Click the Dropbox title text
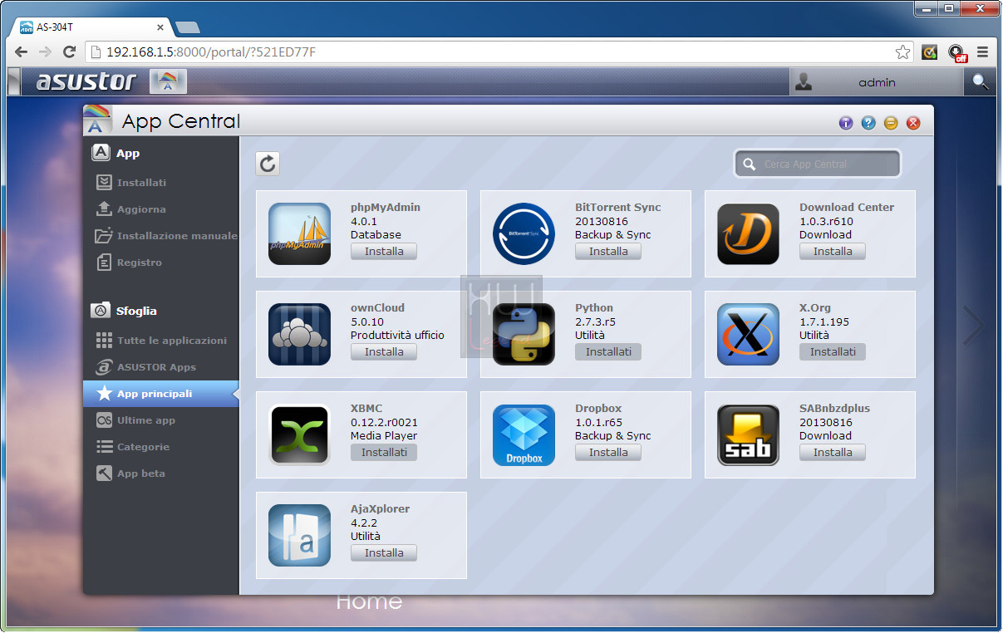This screenshot has width=1003, height=633. pos(598,409)
